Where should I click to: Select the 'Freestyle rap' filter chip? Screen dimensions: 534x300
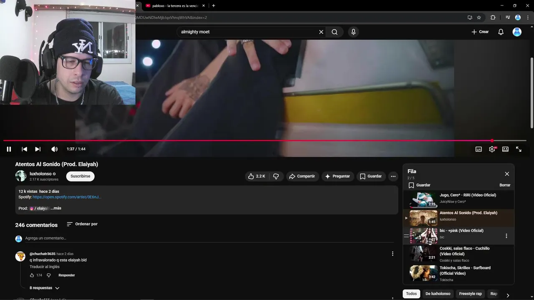click(x=470, y=294)
